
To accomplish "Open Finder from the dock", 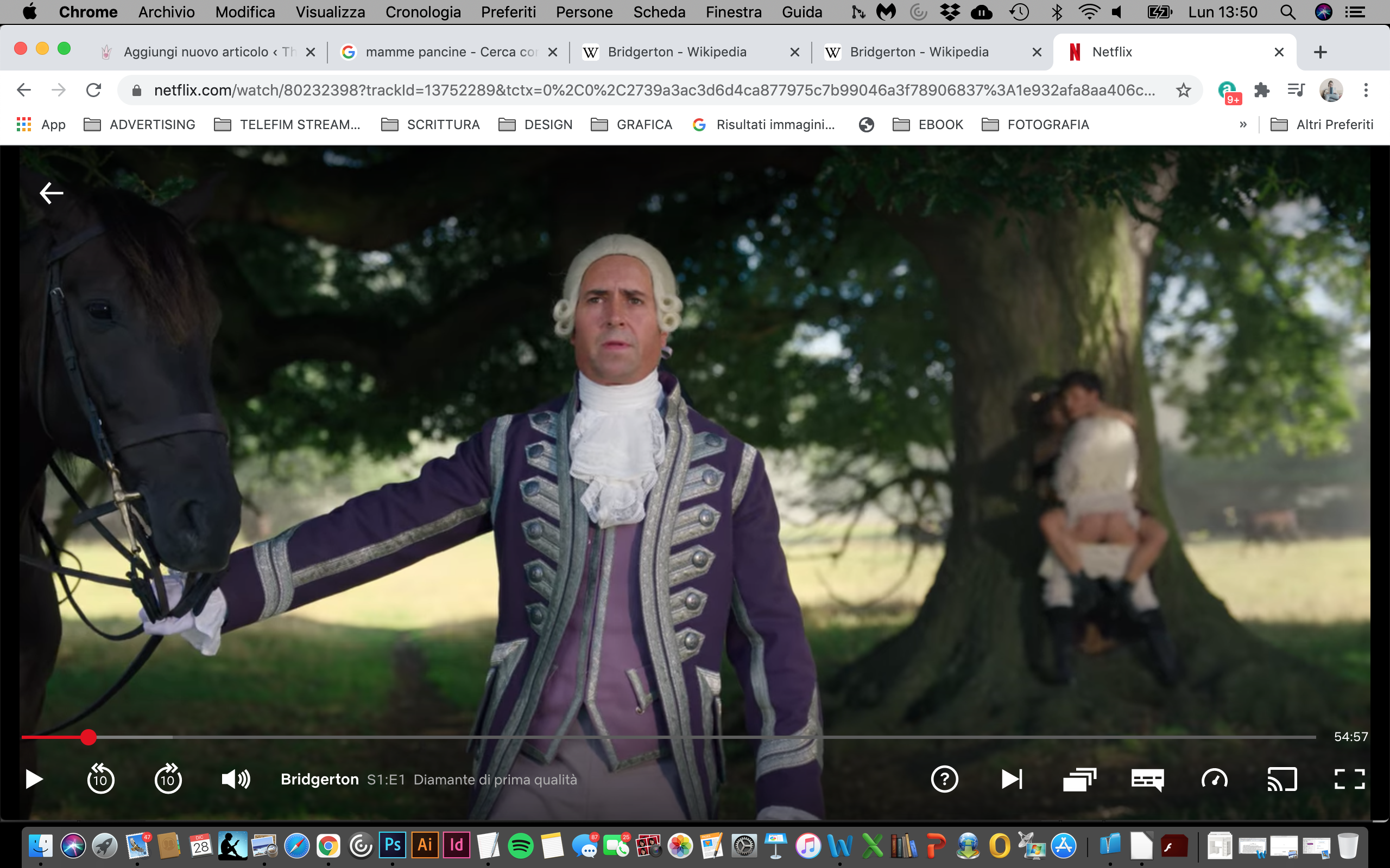I will 41,846.
